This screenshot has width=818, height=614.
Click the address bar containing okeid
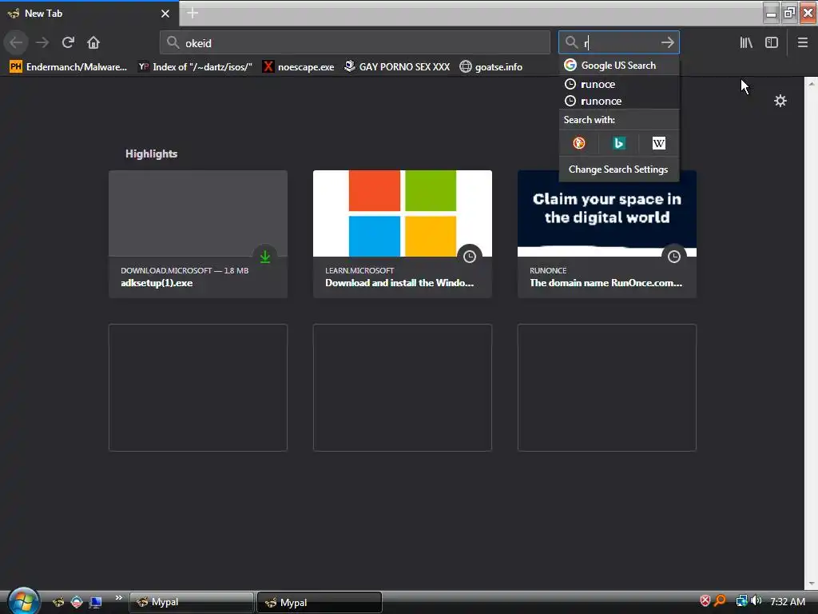355,43
